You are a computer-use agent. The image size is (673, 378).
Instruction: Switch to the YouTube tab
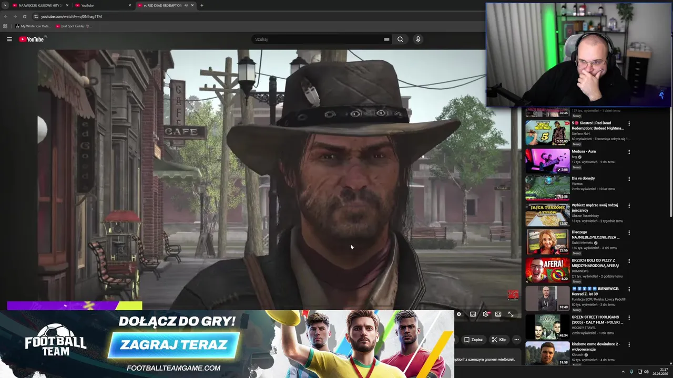(103, 5)
